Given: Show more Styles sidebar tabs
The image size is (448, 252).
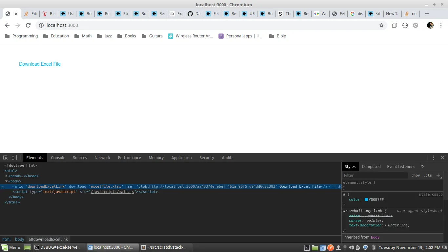Looking at the screenshot, I should 422,166.
